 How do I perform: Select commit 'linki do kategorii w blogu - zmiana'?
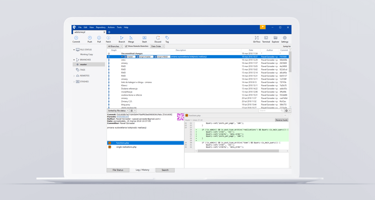(x=198, y=82)
